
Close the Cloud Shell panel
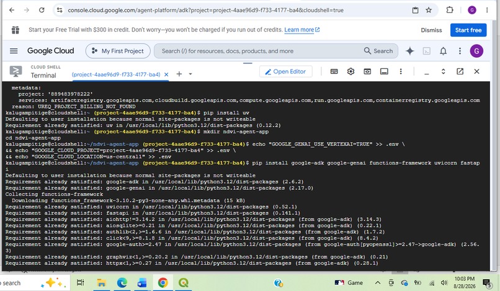(476, 71)
